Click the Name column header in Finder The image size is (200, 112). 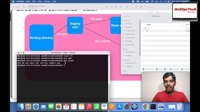coord(149,25)
